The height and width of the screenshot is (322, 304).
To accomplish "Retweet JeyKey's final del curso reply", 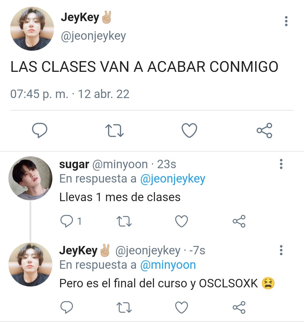I will pos(124,307).
